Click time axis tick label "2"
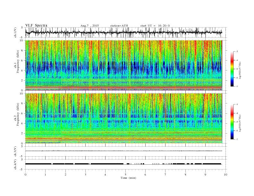Viewport: 254px width, 196px height. tap(65, 175)
